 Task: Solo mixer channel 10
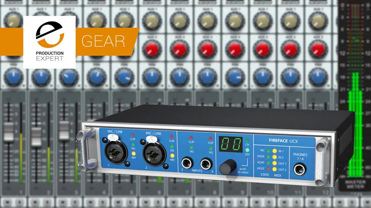(x=269, y=202)
